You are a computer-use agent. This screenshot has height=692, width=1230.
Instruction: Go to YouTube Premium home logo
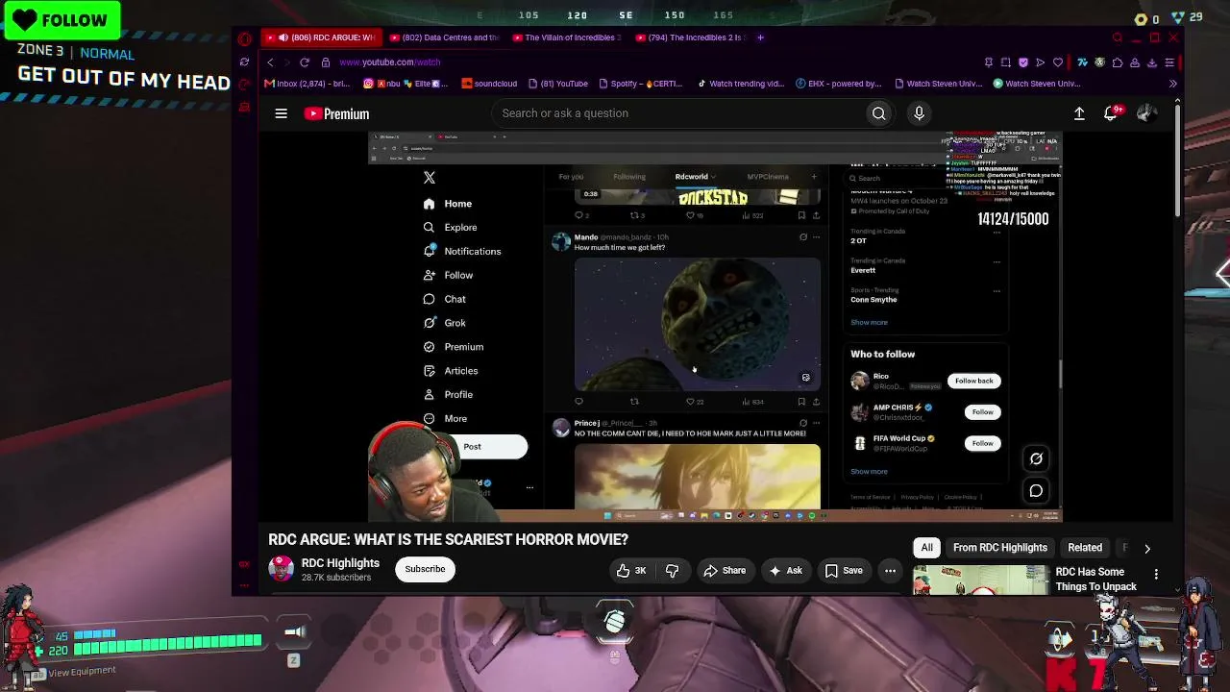click(x=337, y=113)
